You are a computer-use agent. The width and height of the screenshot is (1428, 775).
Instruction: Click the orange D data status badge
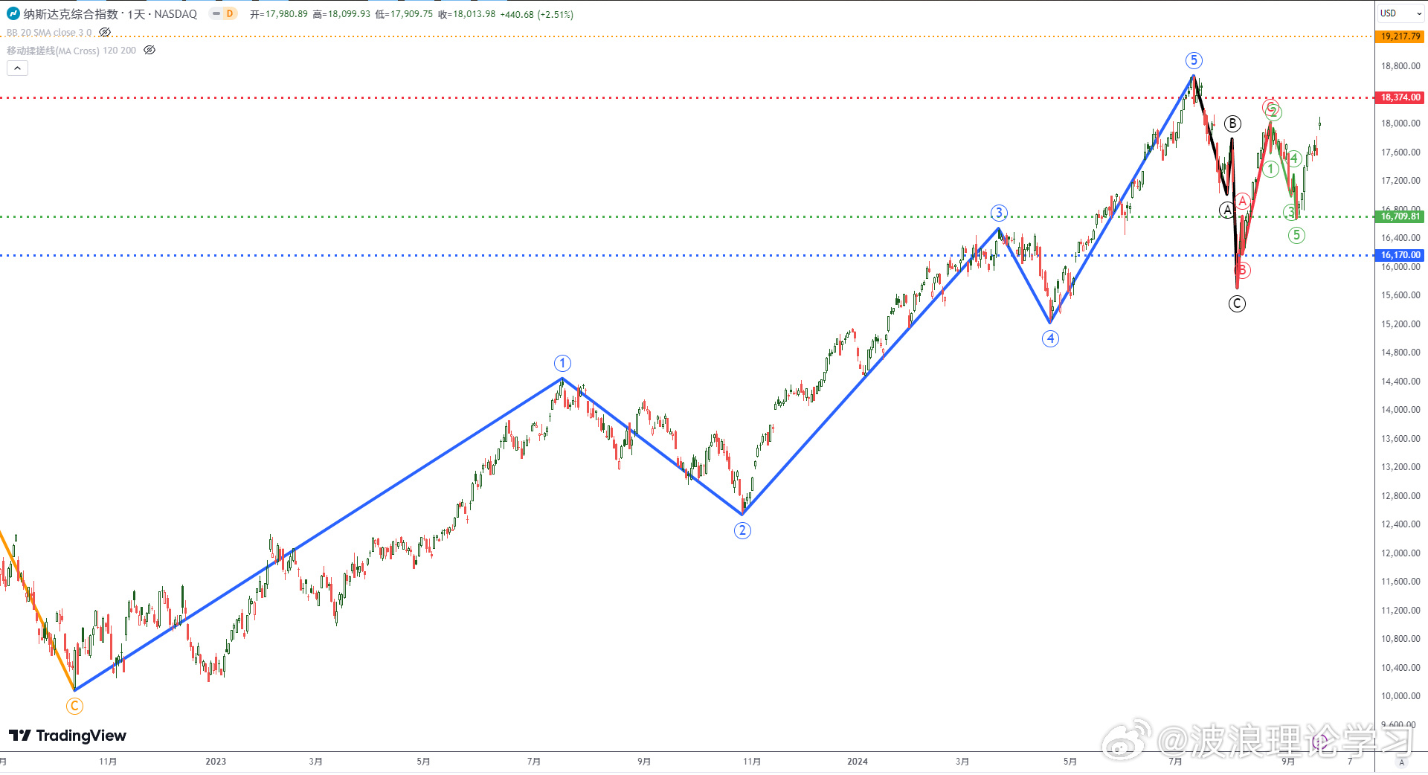click(x=230, y=13)
